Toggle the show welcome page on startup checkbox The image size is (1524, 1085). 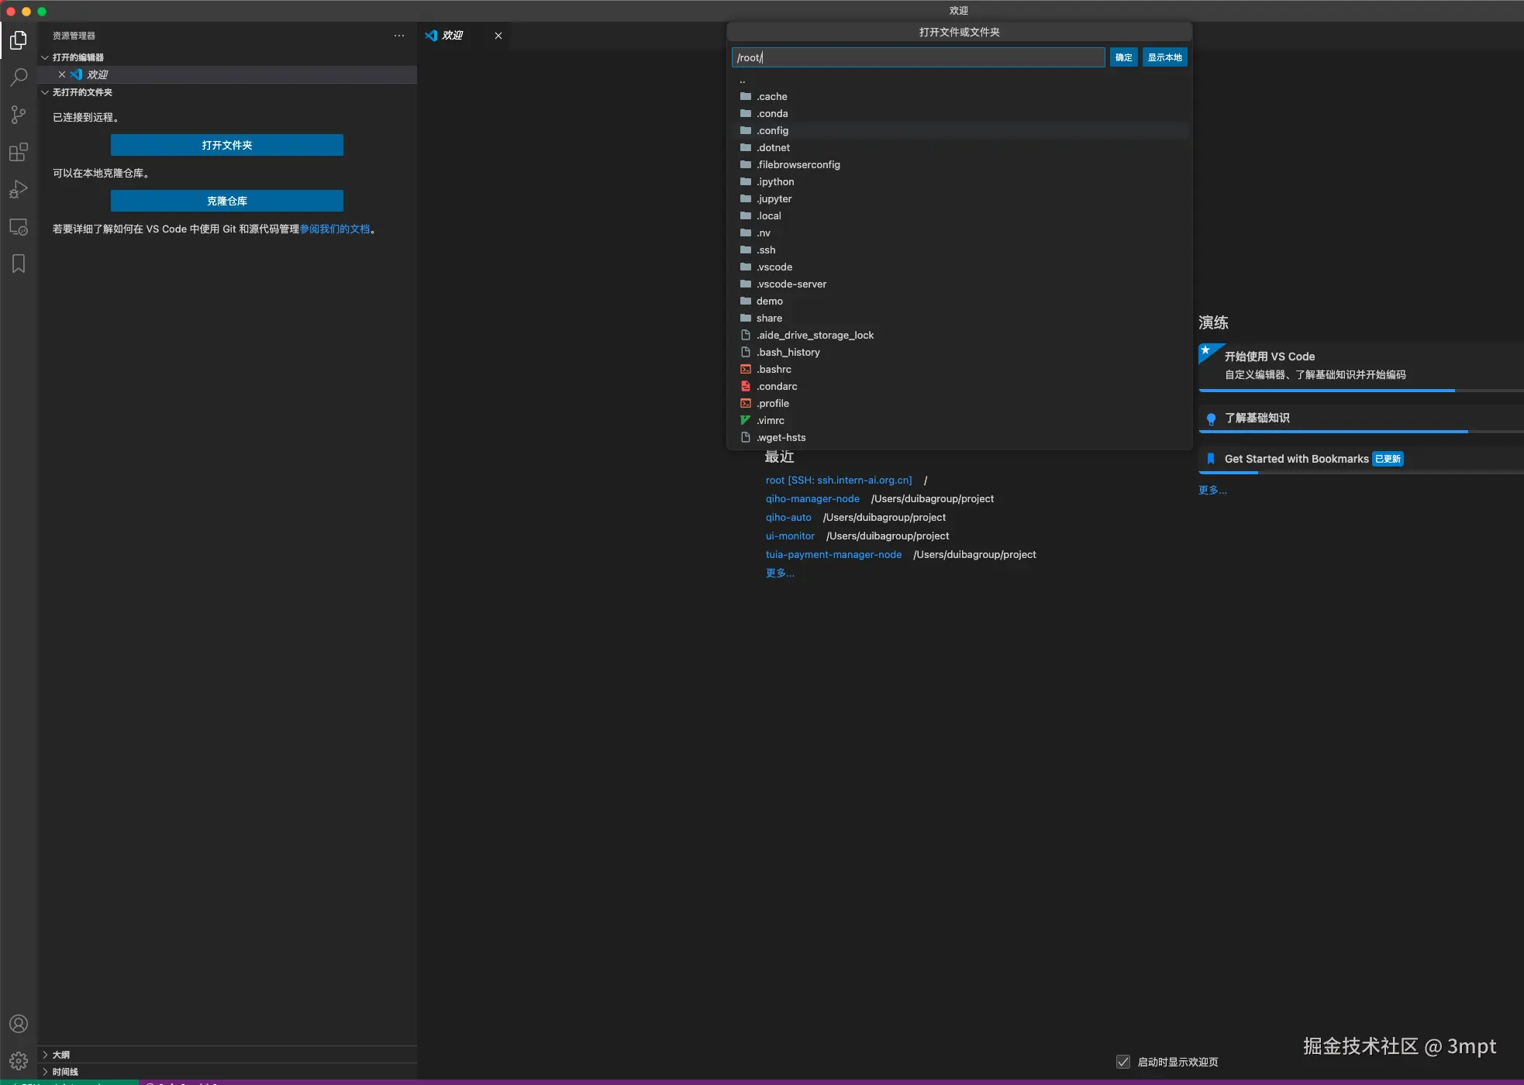pyautogui.click(x=1123, y=1062)
